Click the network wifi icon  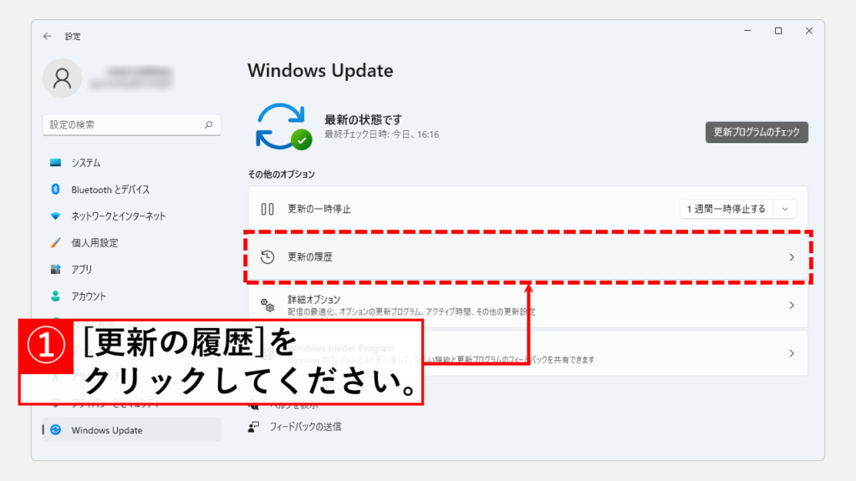coord(55,216)
